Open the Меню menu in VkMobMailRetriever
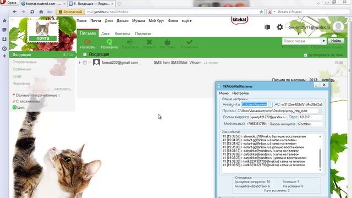This screenshot has width=352, height=198. [x=224, y=93]
